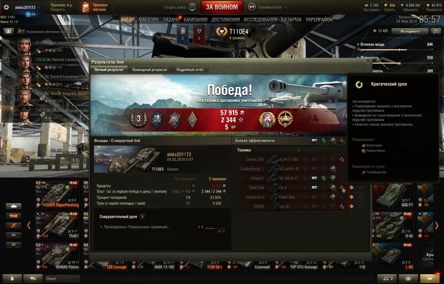This screenshot has width=444, height=284.
Task: Toggle the elite vehicle stripe filter
Action: pyautogui.click(x=13, y=226)
